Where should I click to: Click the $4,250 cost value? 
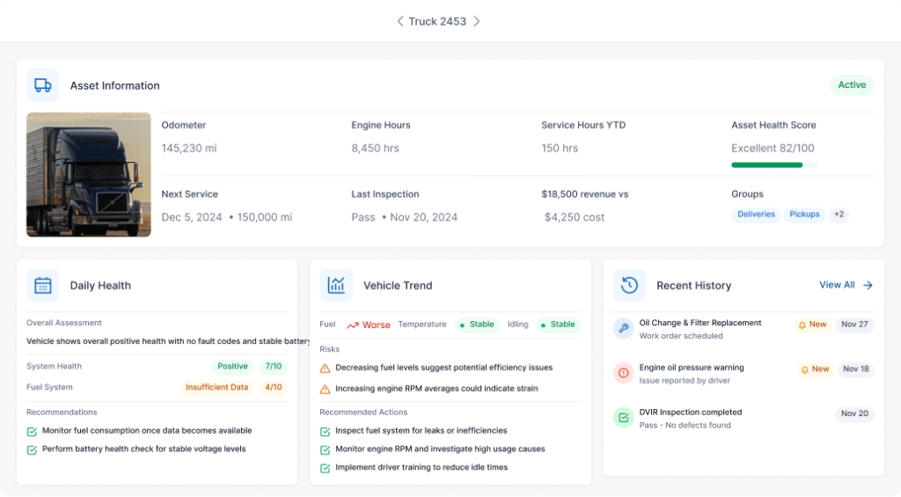coord(575,217)
